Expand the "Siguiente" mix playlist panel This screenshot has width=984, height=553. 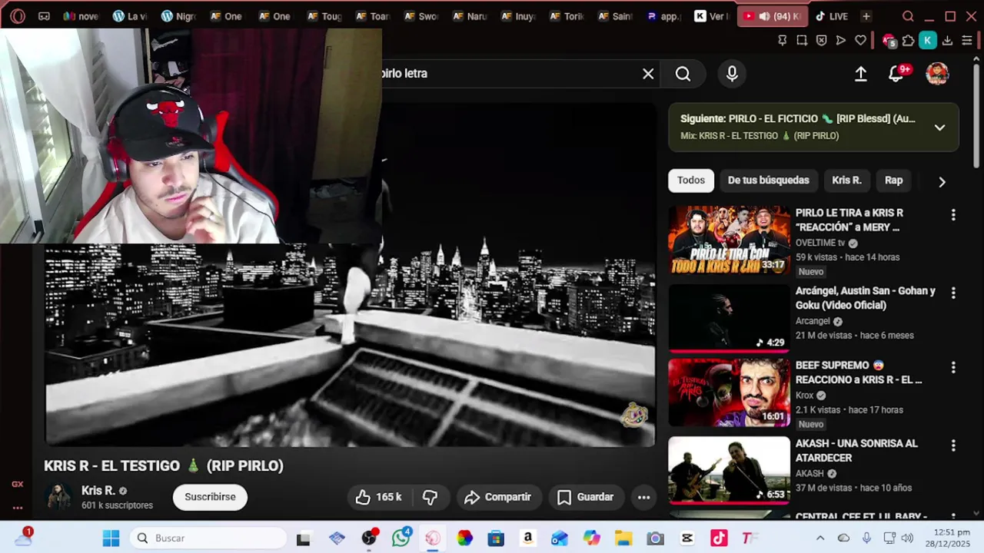tap(939, 127)
